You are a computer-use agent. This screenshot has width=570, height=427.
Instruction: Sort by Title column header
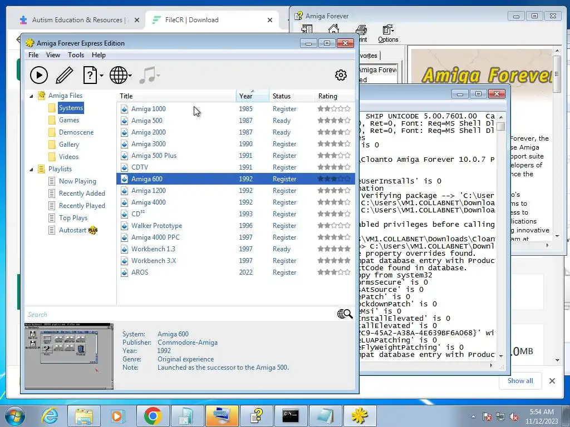coord(176,96)
